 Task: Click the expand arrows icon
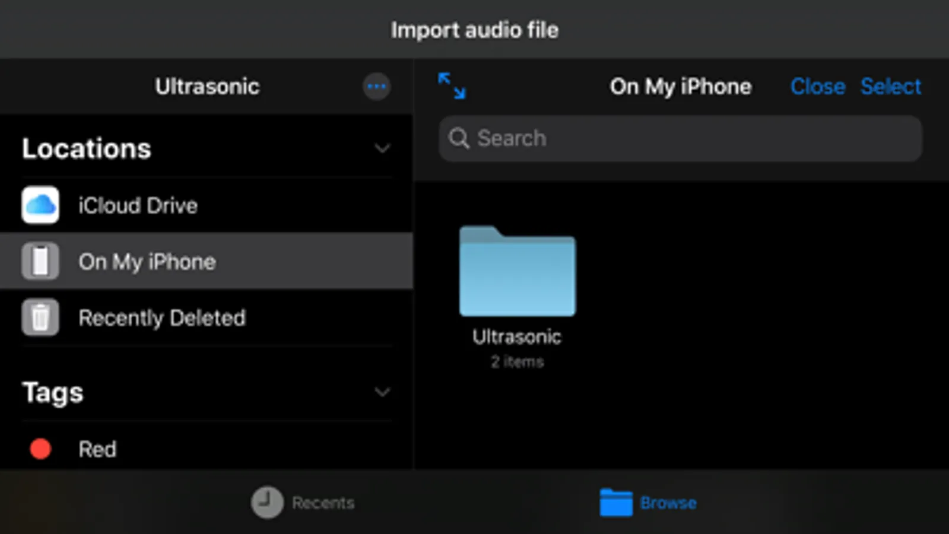pos(452,86)
